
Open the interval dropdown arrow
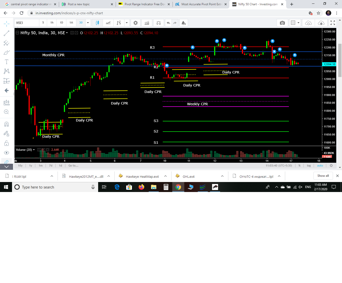tap(88, 23)
